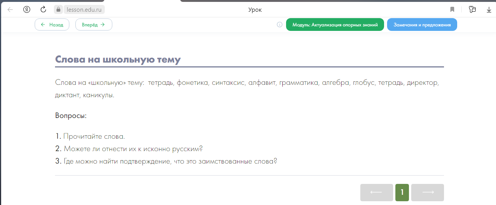Reload the page with the refresh icon
Viewport: 496px width, 205px height.
pyautogui.click(x=43, y=9)
